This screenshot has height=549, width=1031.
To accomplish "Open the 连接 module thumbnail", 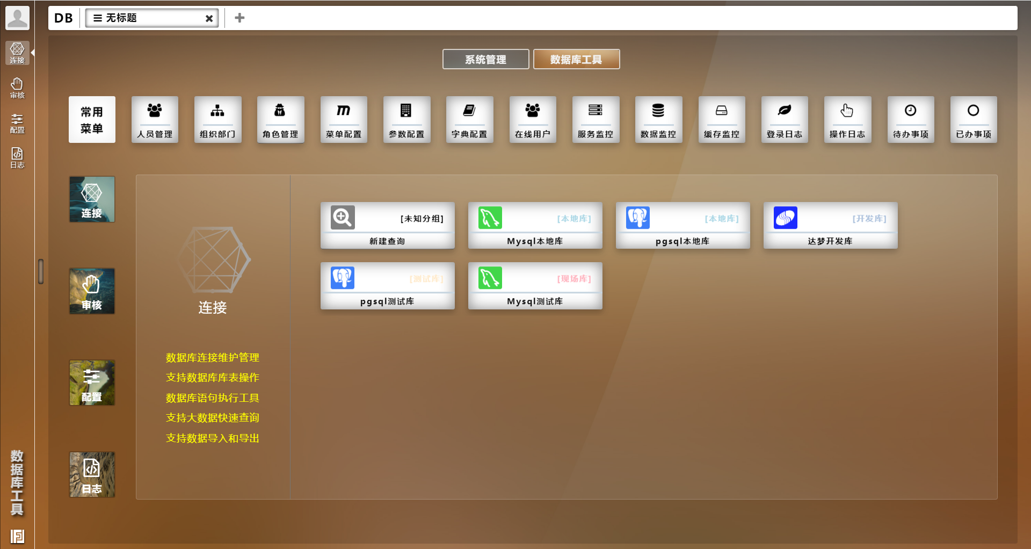I will pyautogui.click(x=92, y=199).
